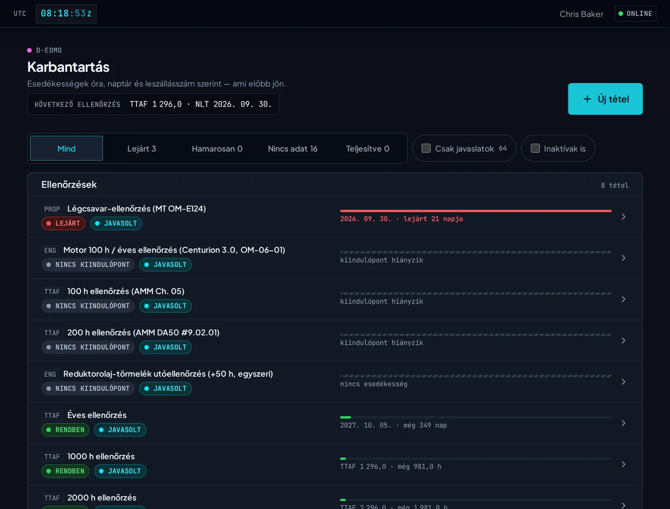The height and width of the screenshot is (509, 670).
Task: Click RENDBEN badge on Éves ellenőrzés row
Action: [65, 430]
